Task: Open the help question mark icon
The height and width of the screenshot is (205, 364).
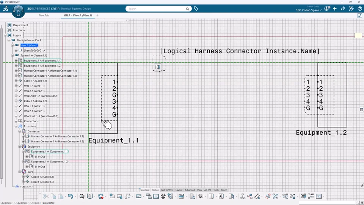Action: point(359,9)
